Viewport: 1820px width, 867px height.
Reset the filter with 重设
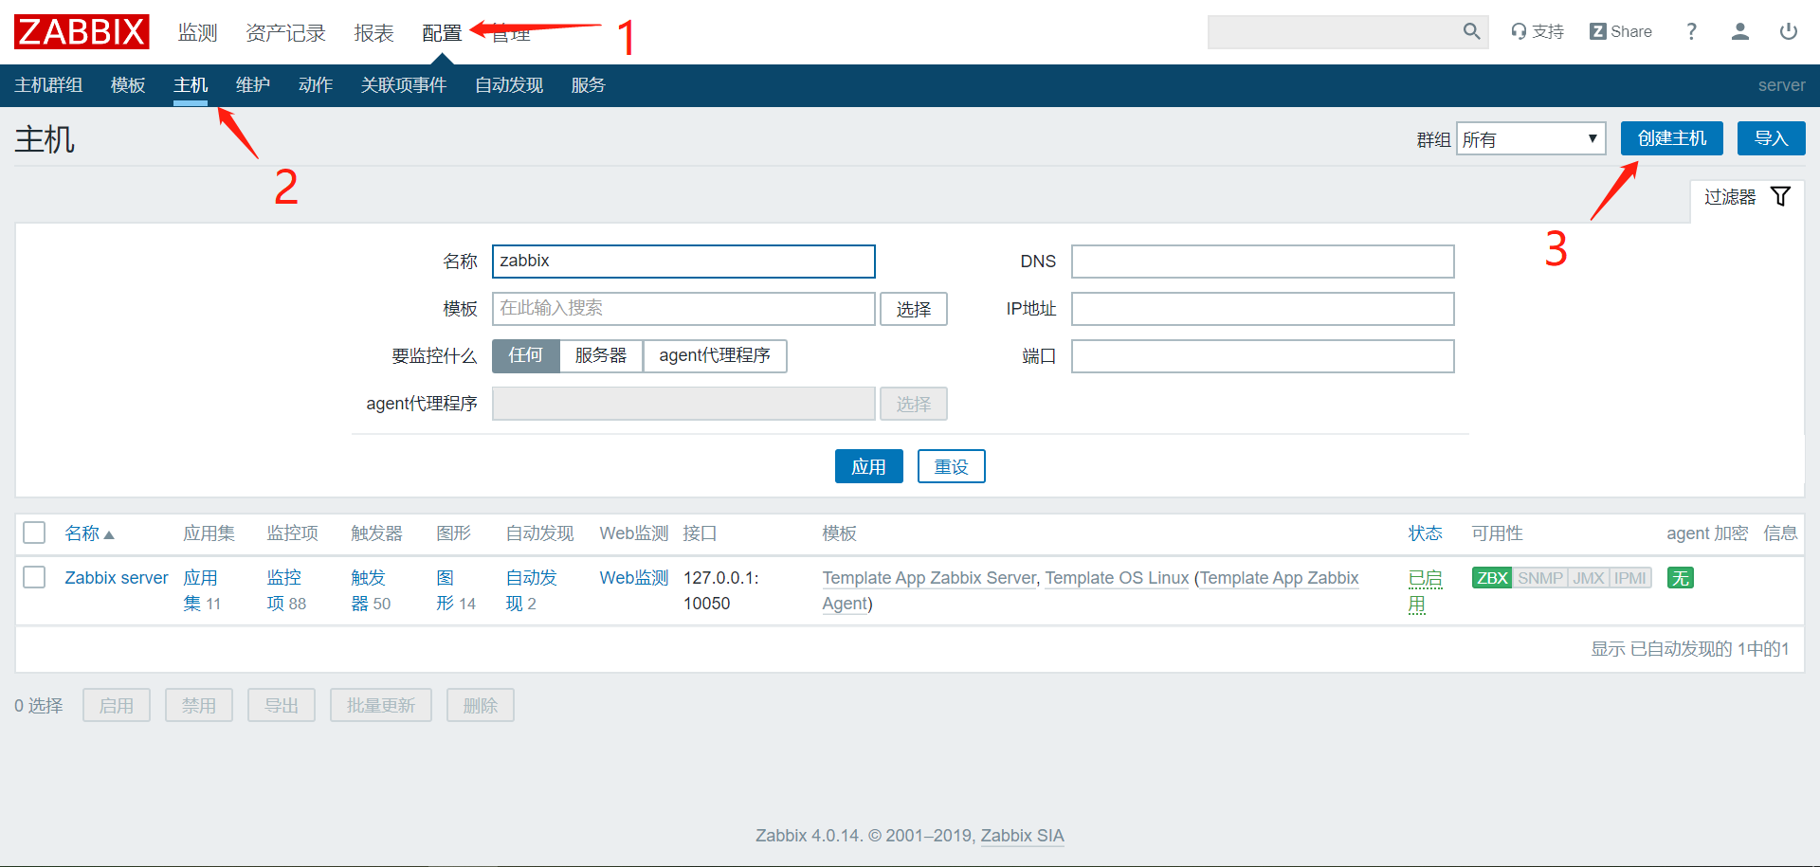951,466
